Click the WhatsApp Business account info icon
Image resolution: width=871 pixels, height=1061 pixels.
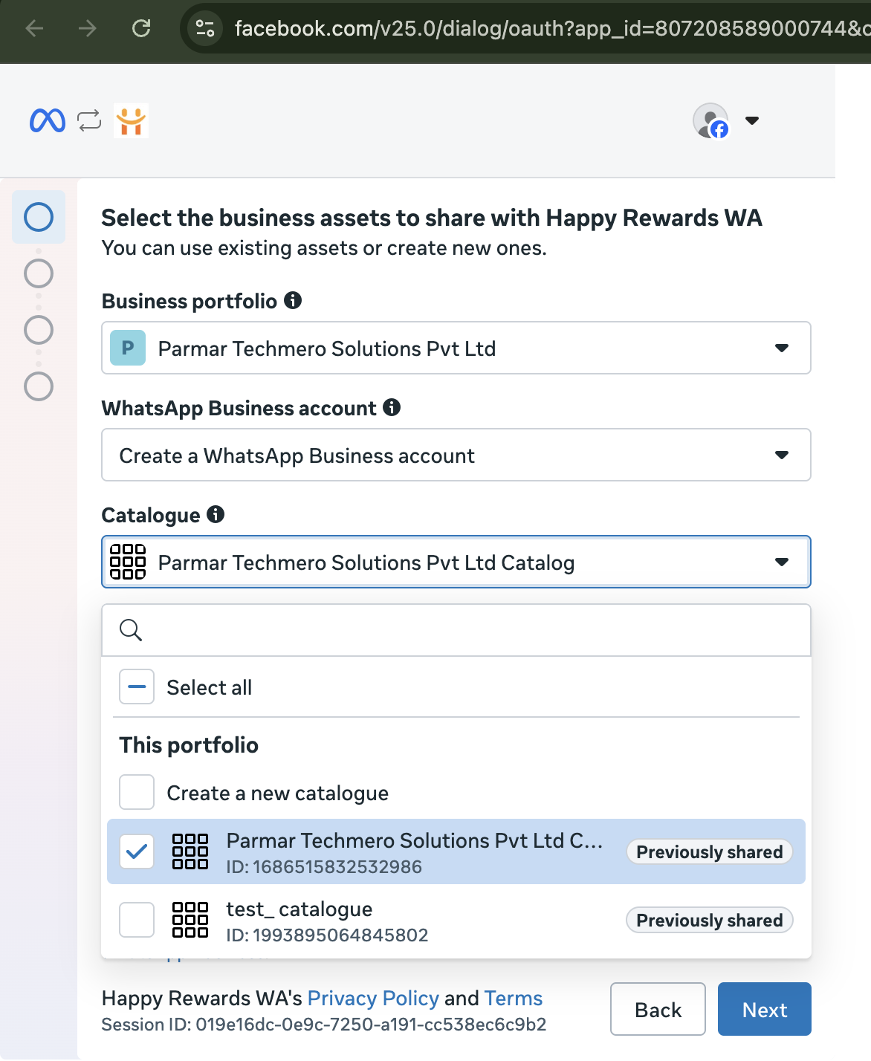coord(392,407)
